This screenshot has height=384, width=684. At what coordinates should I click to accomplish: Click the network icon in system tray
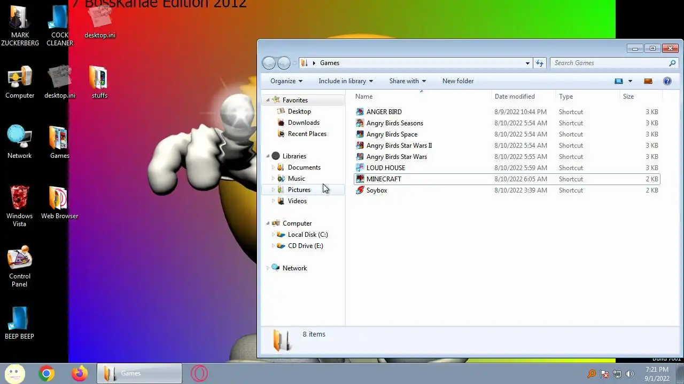coord(617,374)
